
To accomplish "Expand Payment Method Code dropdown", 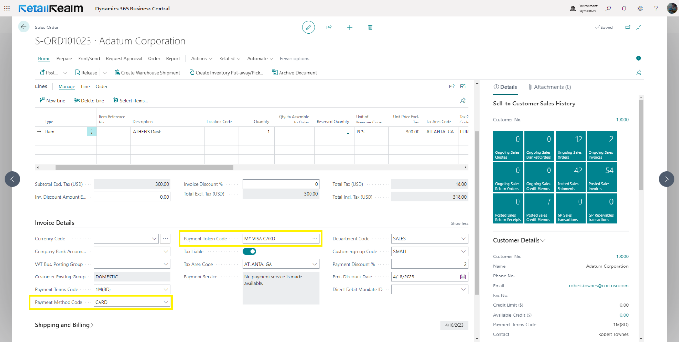I will coord(166,302).
